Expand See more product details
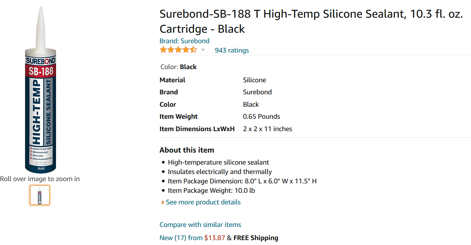The height and width of the screenshot is (245, 471). [203, 202]
